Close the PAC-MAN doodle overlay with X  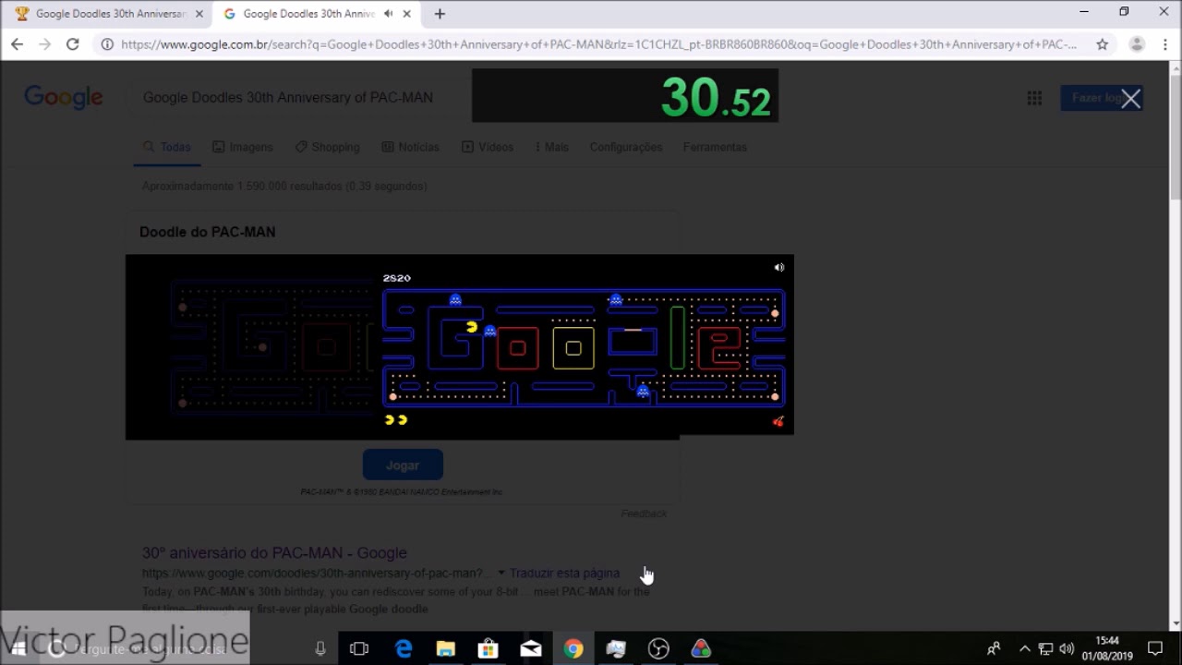coord(1131,99)
